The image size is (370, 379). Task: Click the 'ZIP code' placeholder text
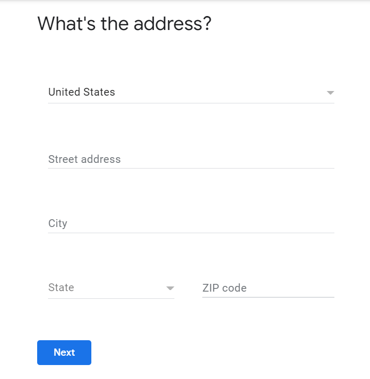(x=224, y=288)
